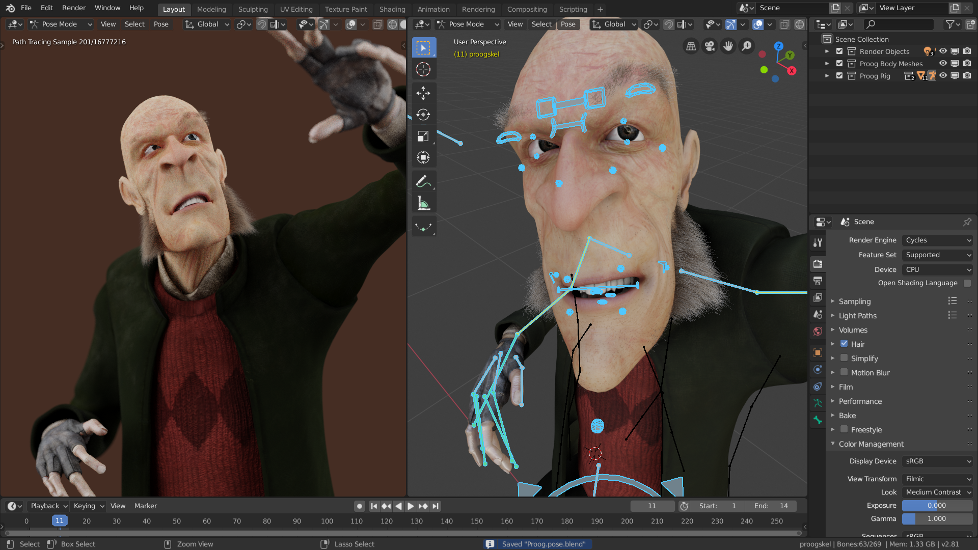Open the Render Engine dropdown

(x=937, y=240)
